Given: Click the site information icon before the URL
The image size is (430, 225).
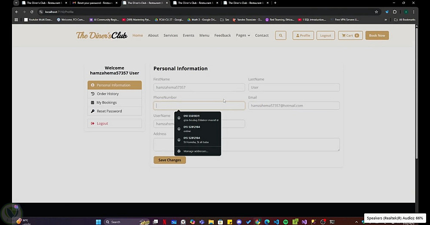Looking at the screenshot, I should point(41,12).
